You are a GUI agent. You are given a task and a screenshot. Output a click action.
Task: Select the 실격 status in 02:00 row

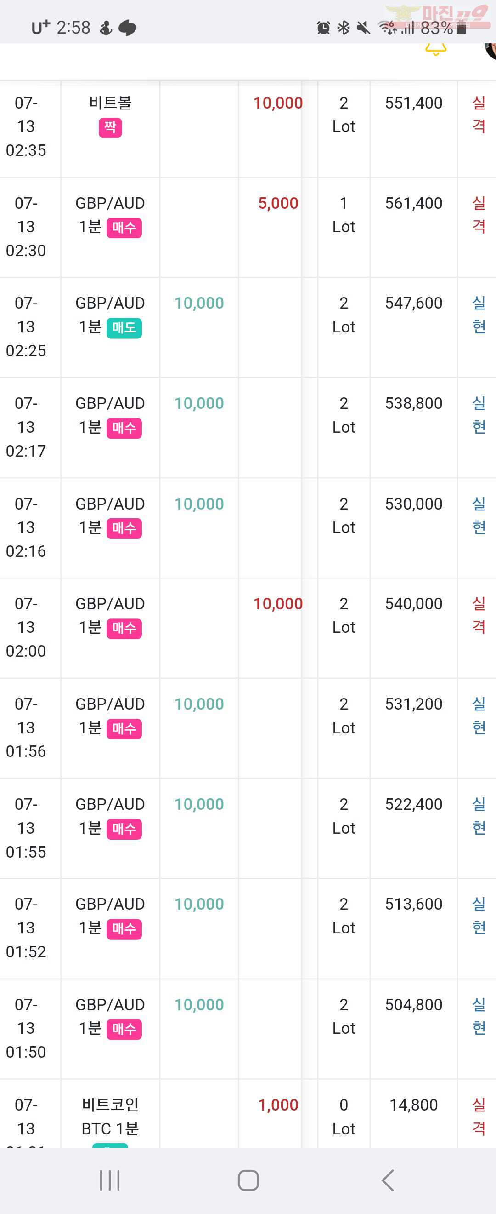[x=479, y=615]
